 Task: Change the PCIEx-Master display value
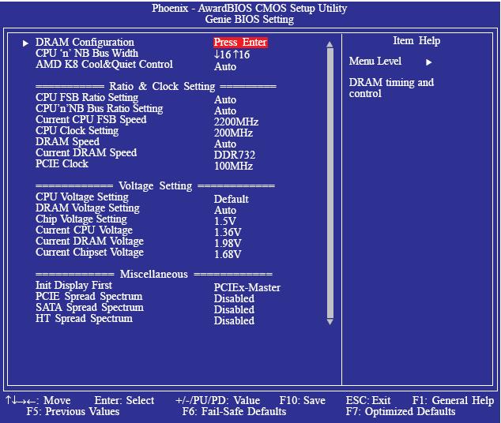pyautogui.click(x=247, y=288)
